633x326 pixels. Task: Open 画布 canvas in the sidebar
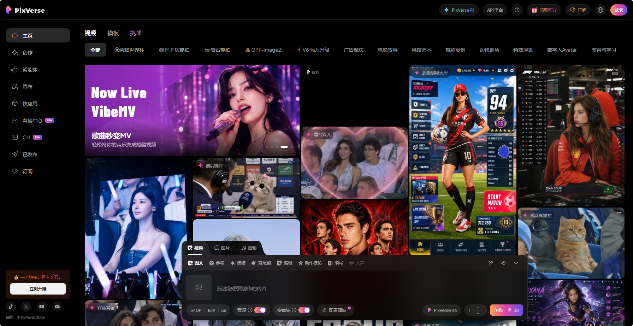pos(38,86)
